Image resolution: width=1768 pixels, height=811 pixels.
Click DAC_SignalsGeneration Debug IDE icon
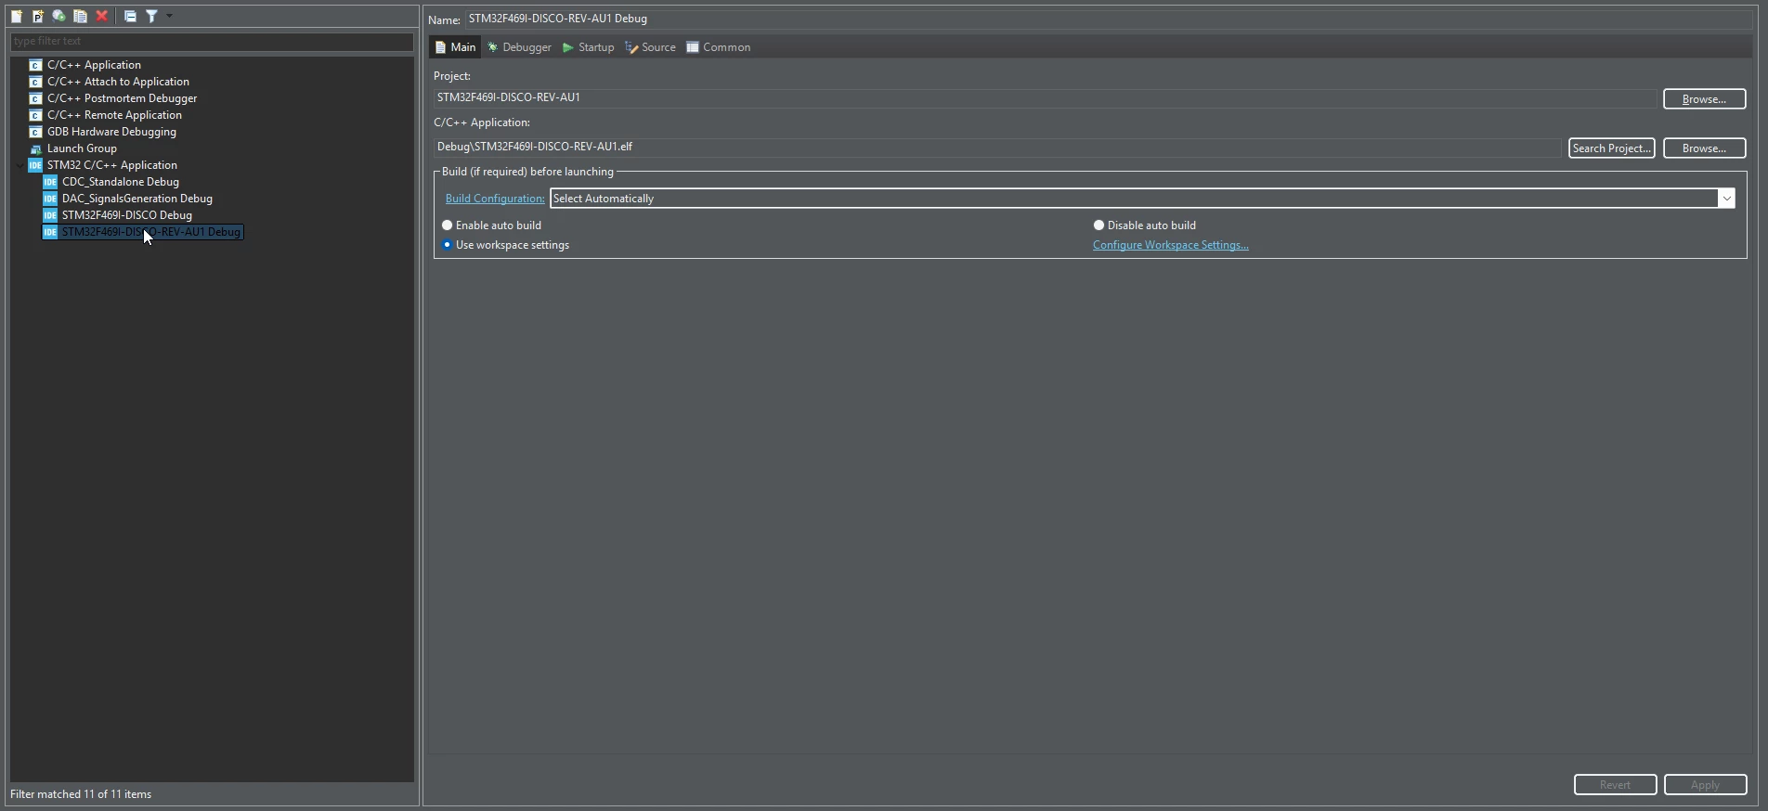tap(50, 199)
